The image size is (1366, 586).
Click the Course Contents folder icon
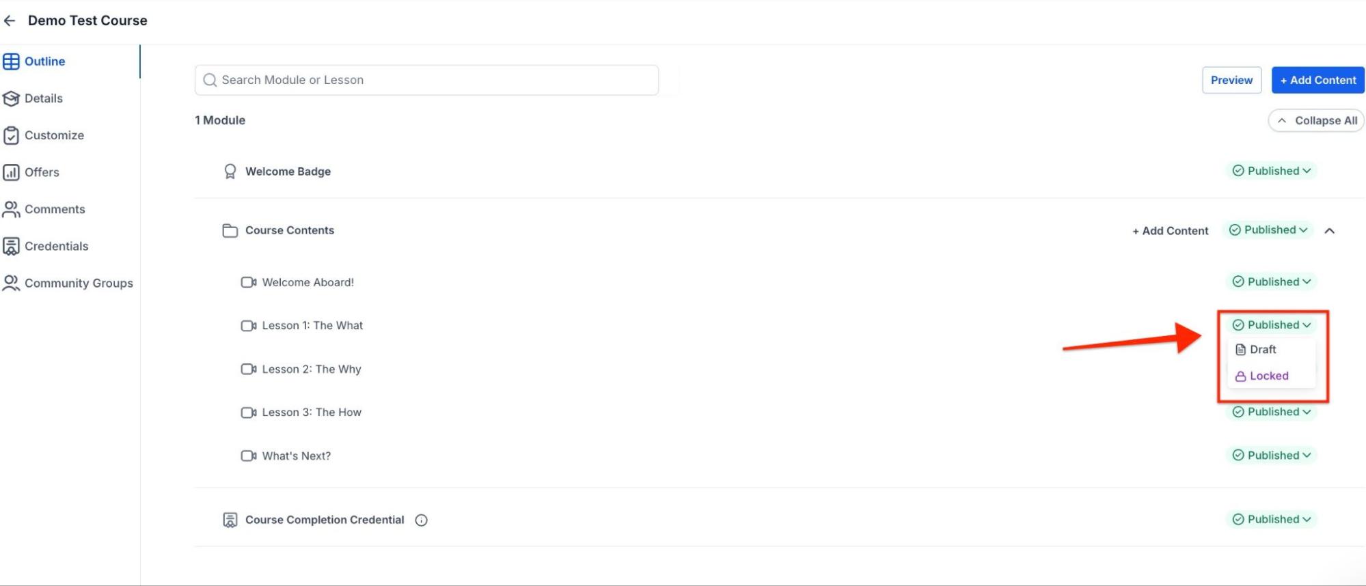(230, 231)
